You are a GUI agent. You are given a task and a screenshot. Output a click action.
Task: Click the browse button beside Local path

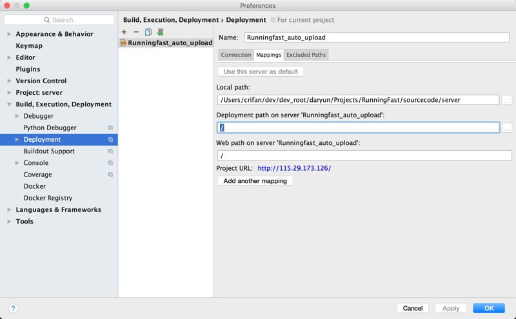[x=507, y=101]
